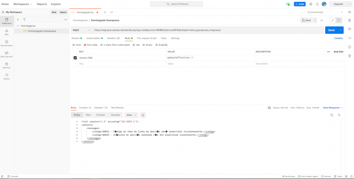Open the related requests lightbulb icon
The image size is (354, 179).
click(x=349, y=56)
